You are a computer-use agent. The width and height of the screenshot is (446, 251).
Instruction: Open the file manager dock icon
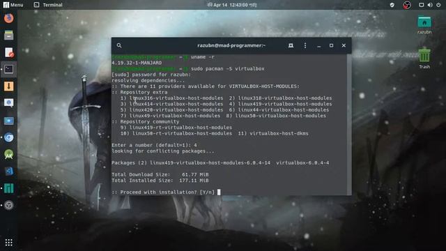(9, 36)
